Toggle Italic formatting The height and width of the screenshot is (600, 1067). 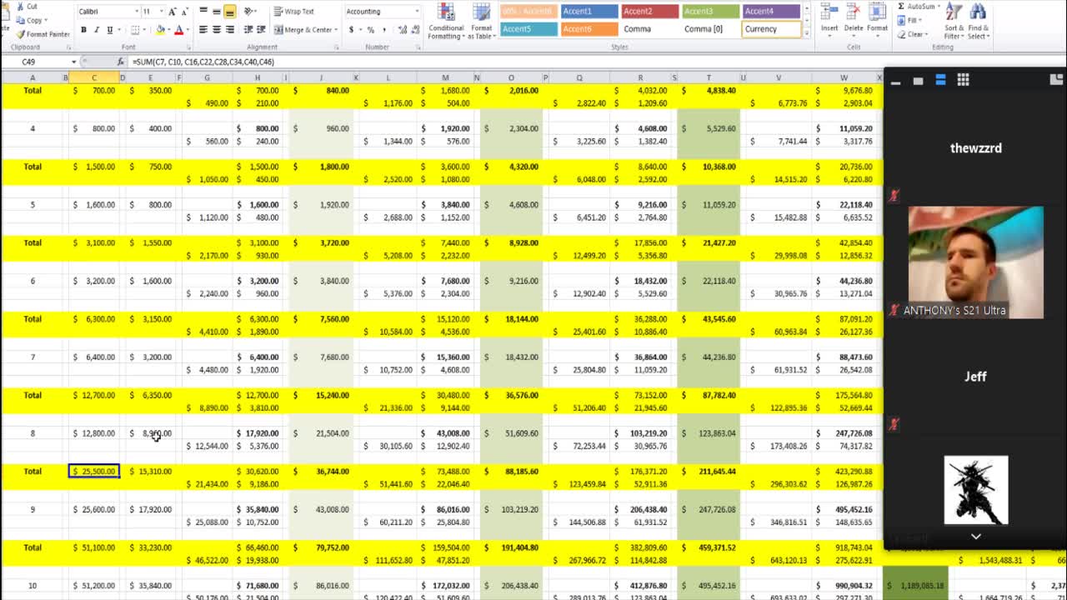[x=96, y=30]
